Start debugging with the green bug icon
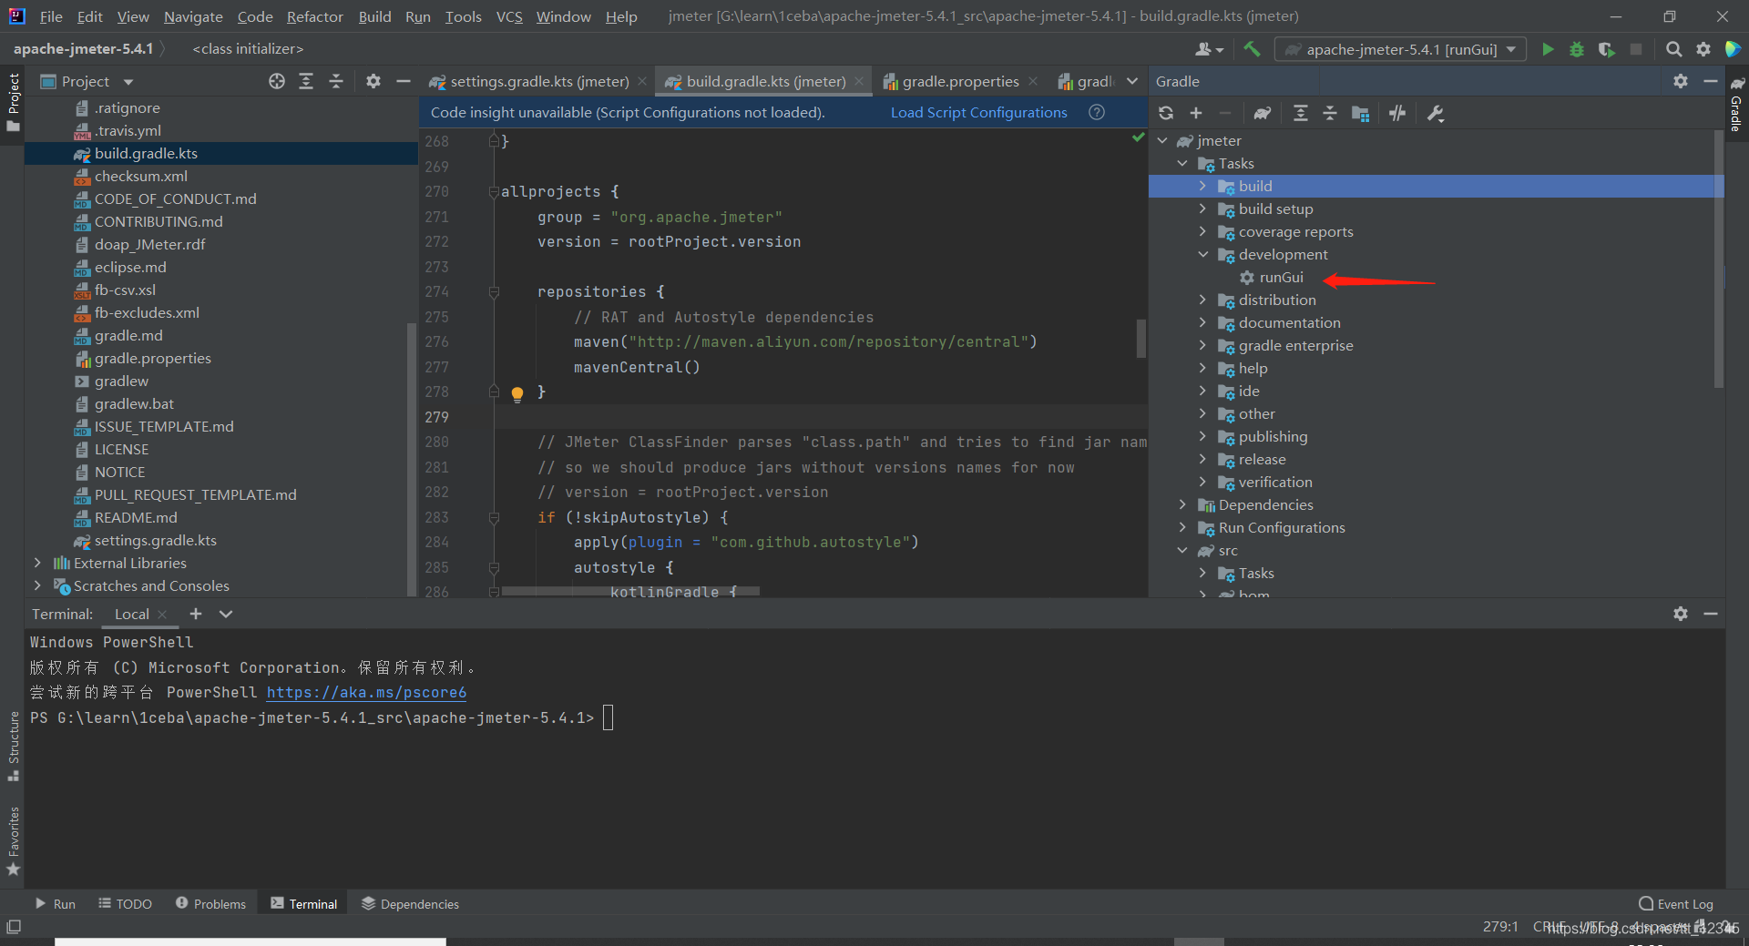The image size is (1749, 946). click(1577, 49)
